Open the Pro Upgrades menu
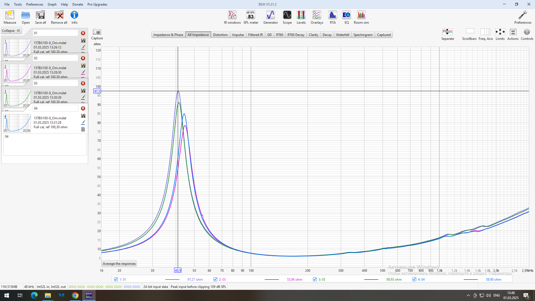Screen dimensions: 535x301 coord(97,4)
